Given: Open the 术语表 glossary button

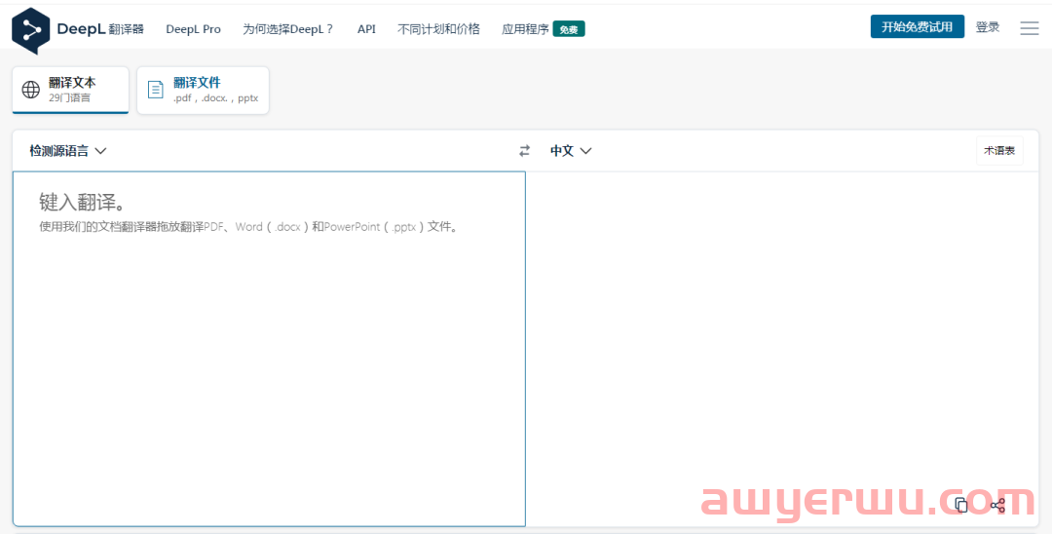Looking at the screenshot, I should click(x=999, y=151).
